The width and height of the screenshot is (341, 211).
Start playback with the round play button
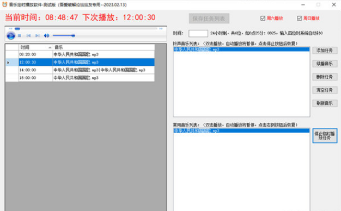11,35
